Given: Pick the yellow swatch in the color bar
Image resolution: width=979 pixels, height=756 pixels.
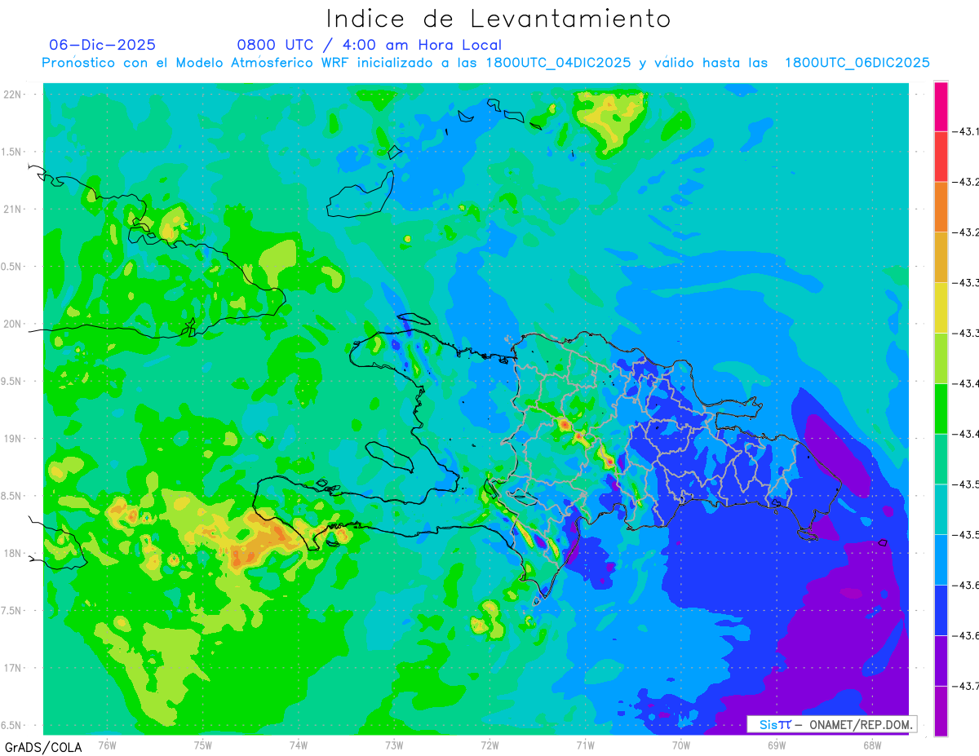Looking at the screenshot, I should click(941, 307).
